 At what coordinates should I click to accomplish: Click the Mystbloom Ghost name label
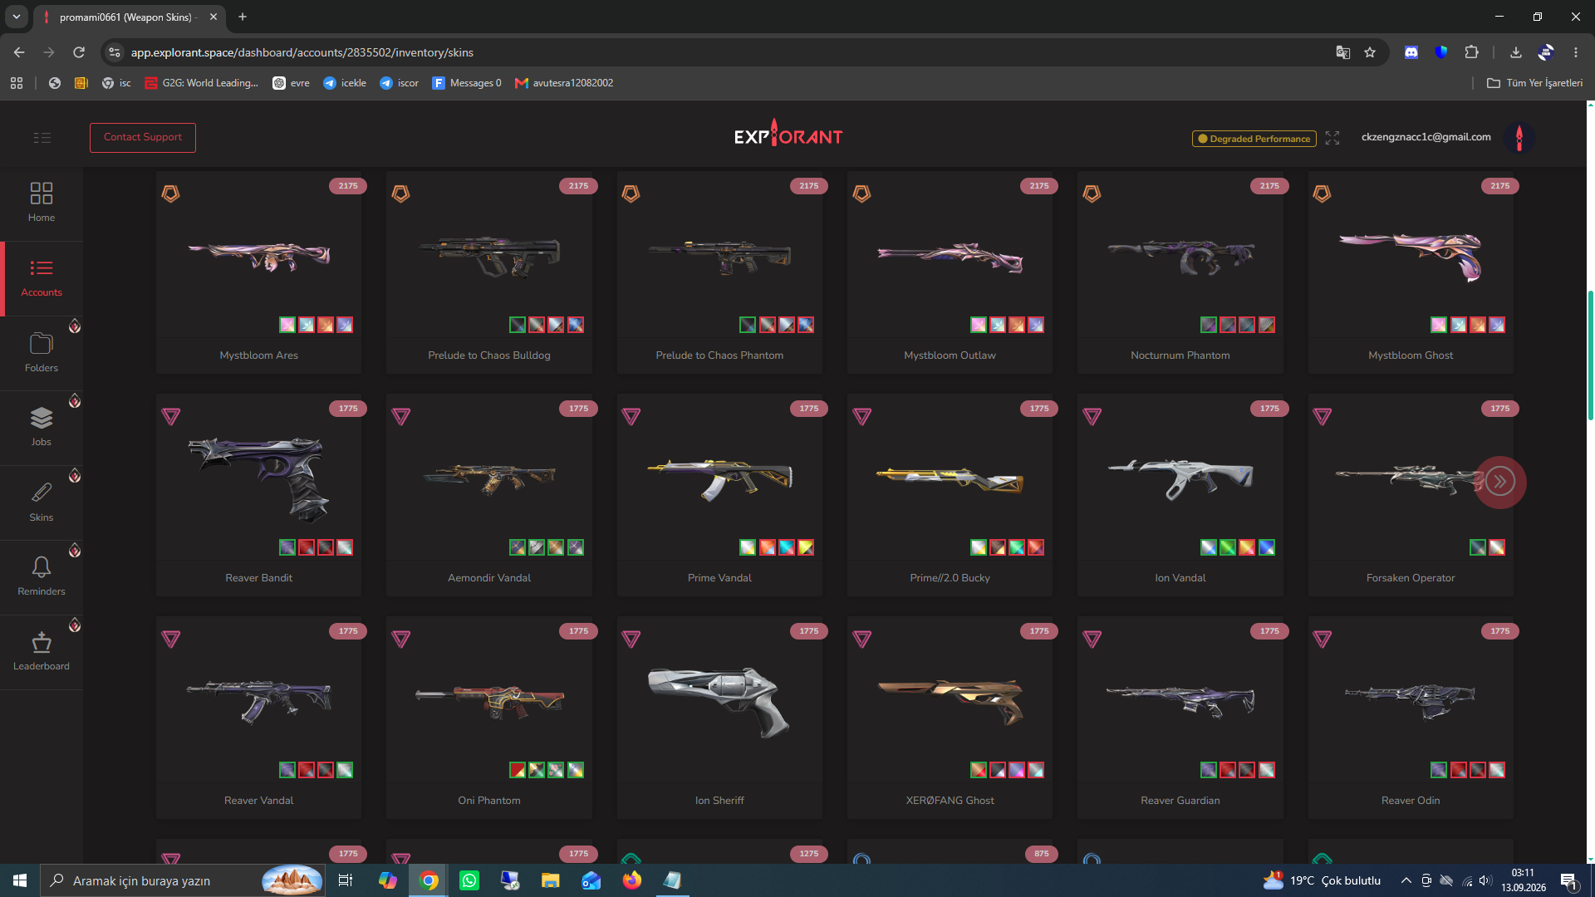click(x=1411, y=355)
